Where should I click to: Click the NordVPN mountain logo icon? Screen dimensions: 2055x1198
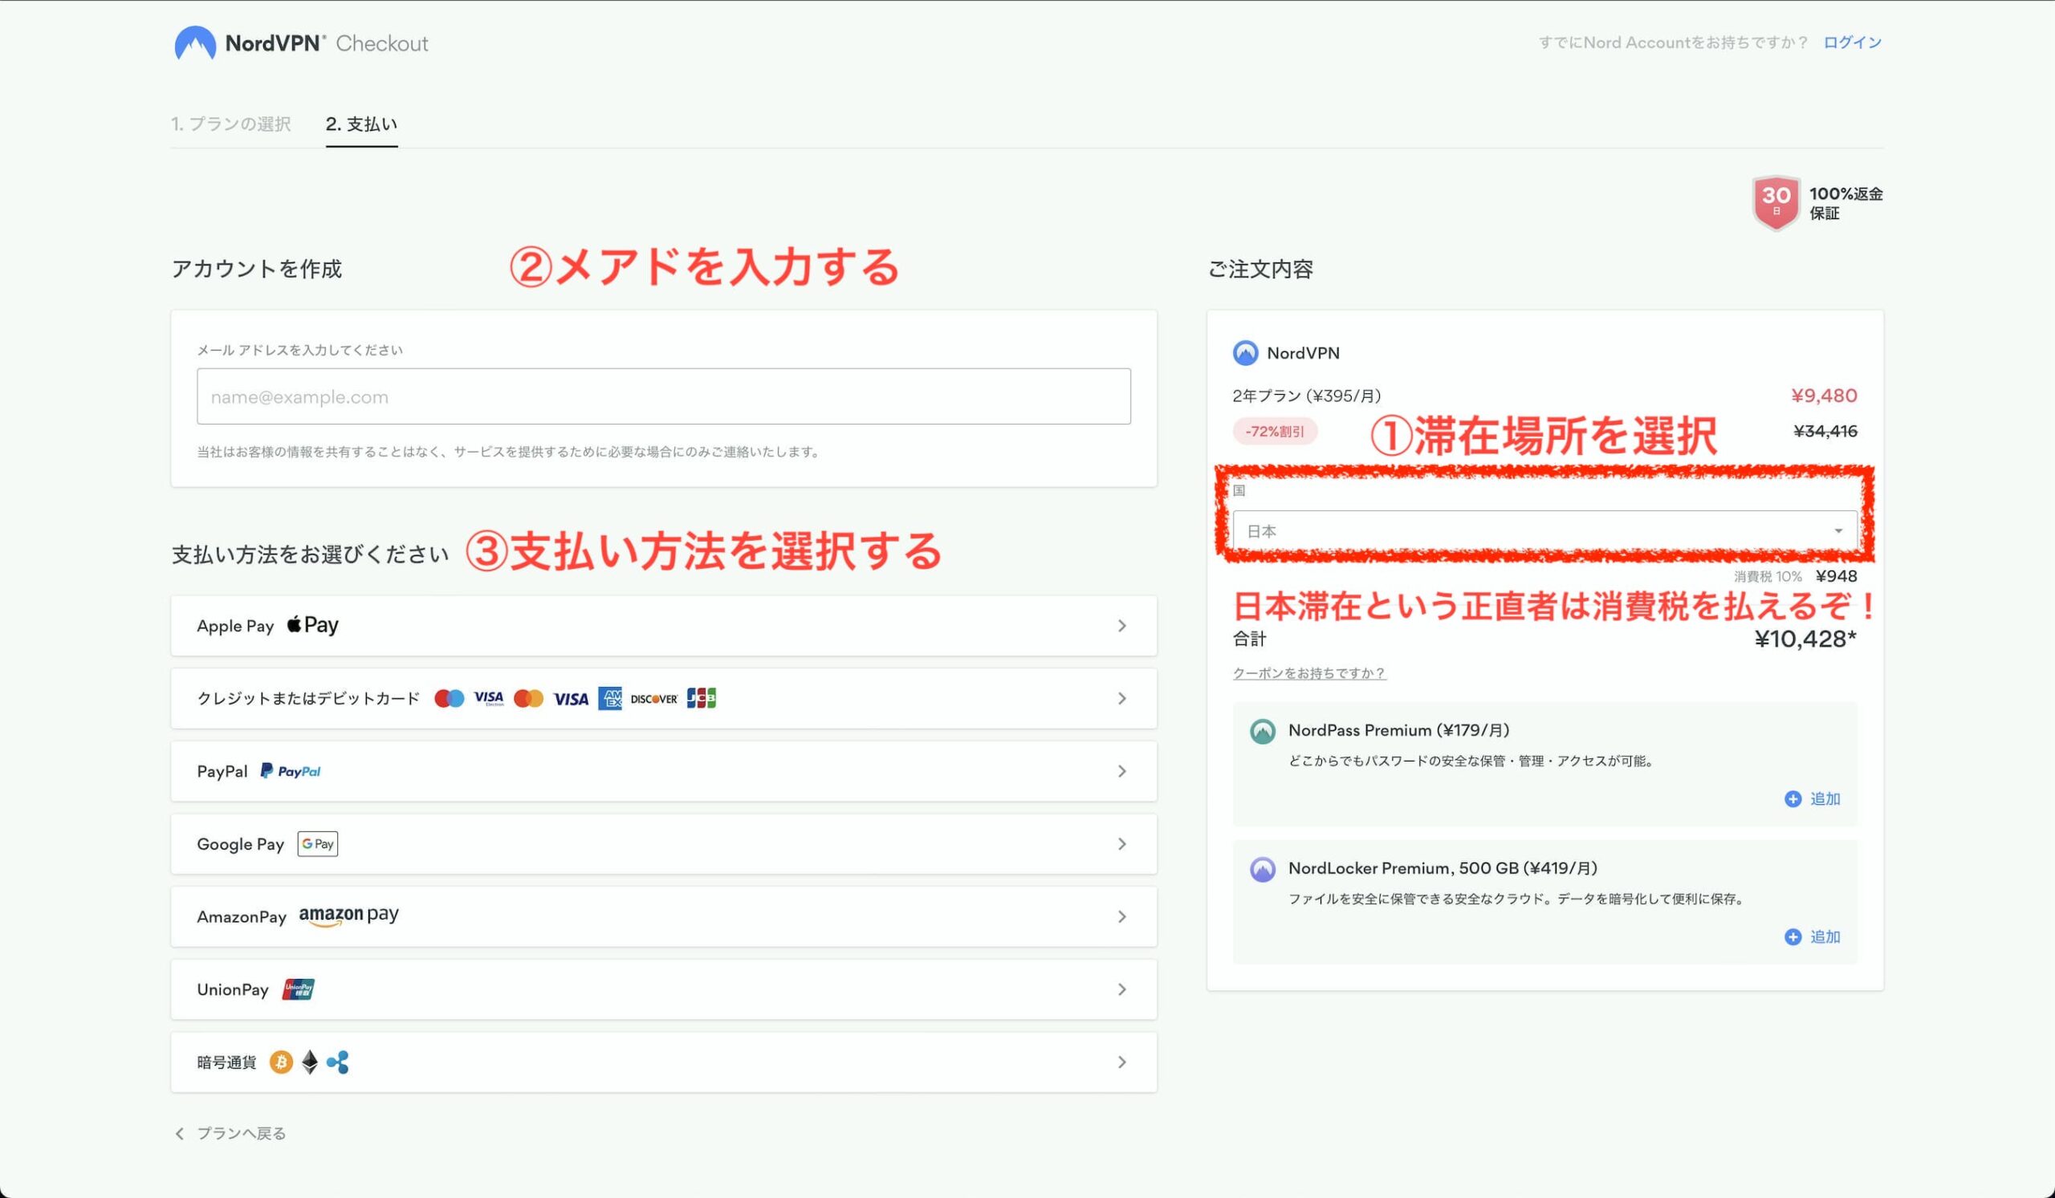point(195,43)
